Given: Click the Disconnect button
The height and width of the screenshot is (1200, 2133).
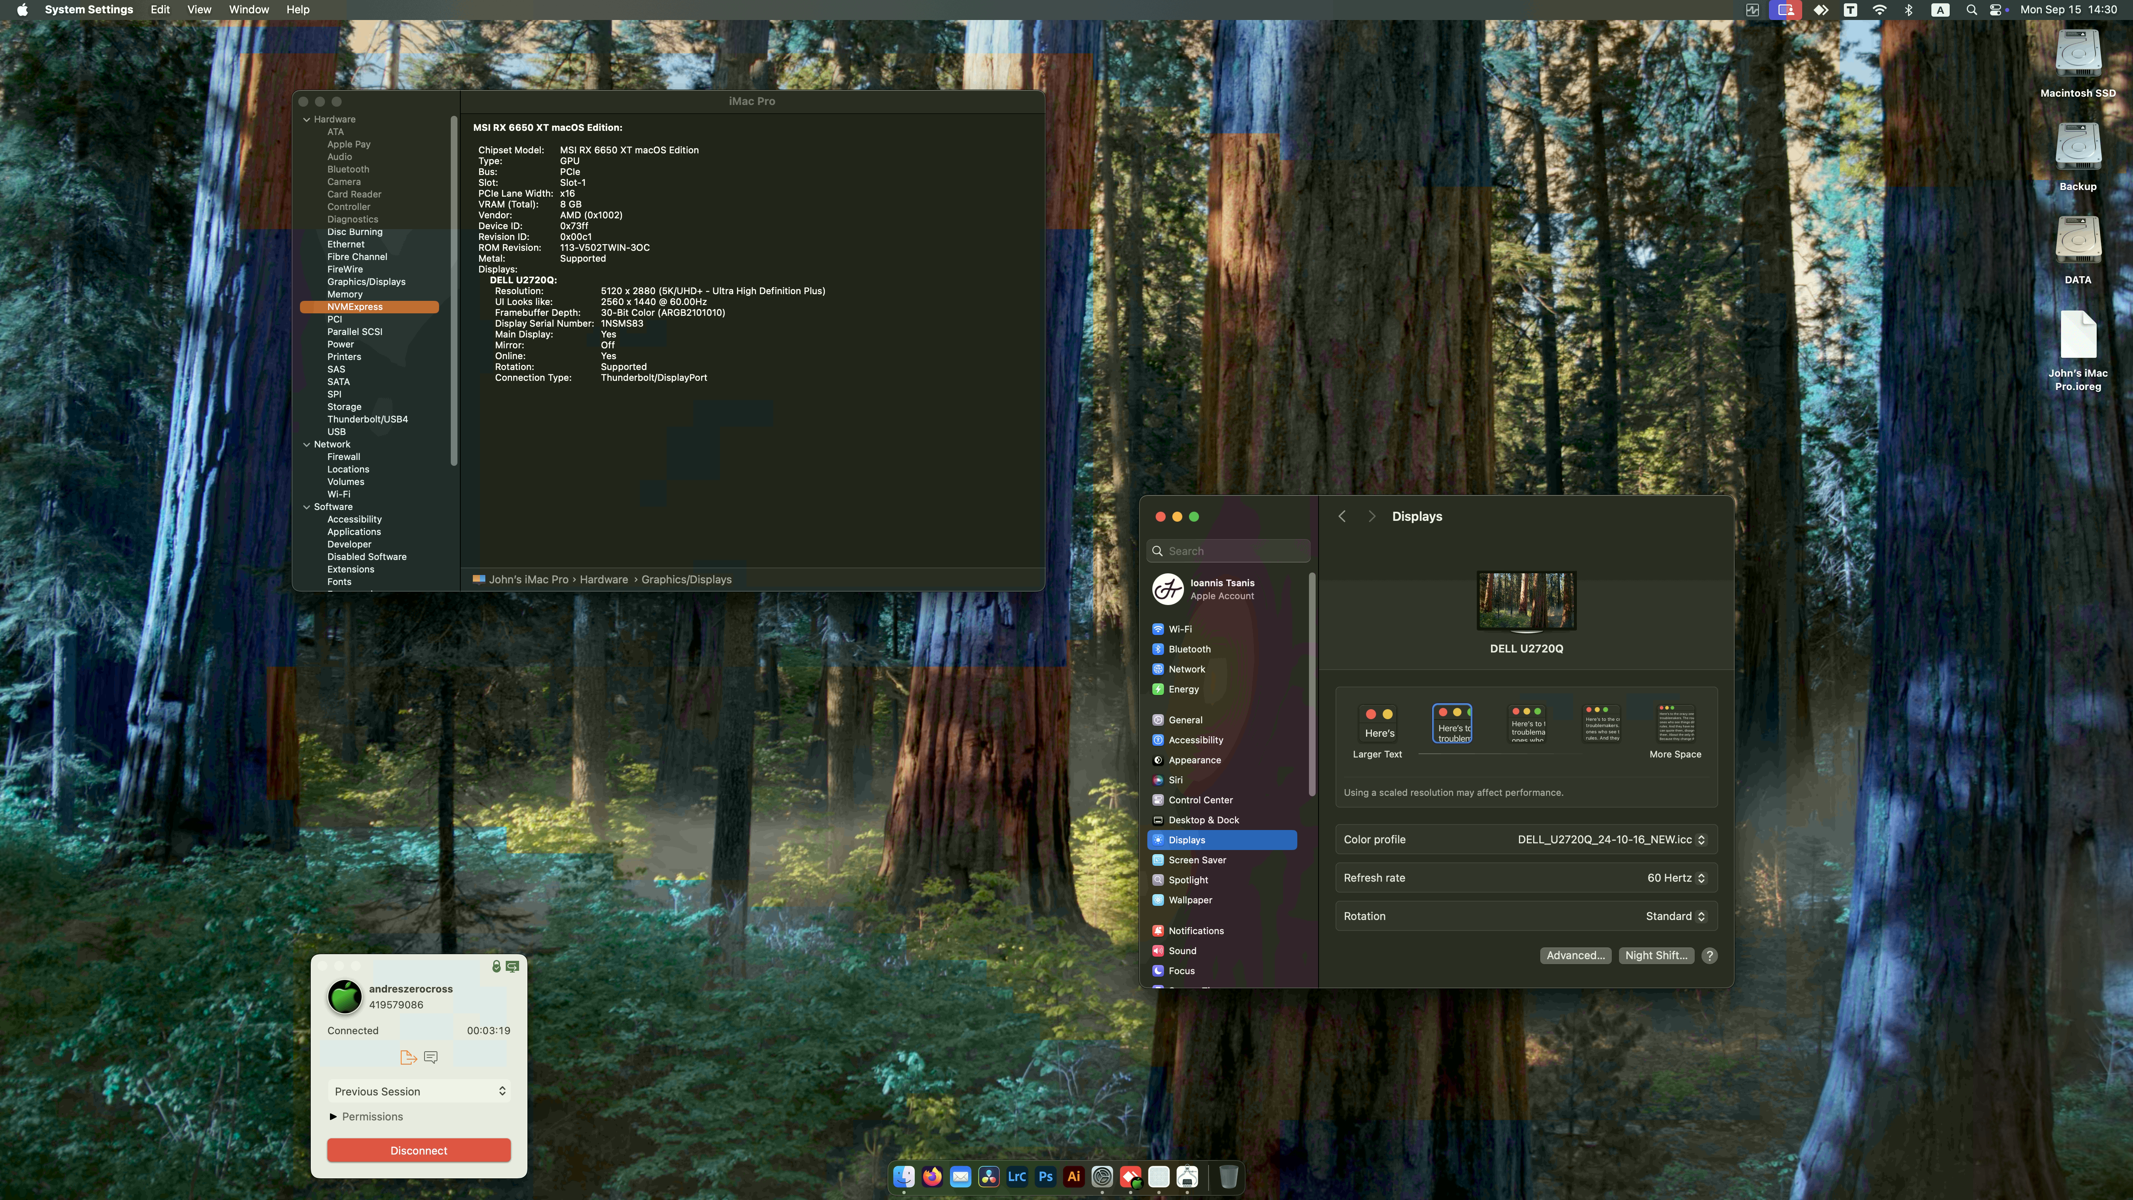Looking at the screenshot, I should click(418, 1150).
